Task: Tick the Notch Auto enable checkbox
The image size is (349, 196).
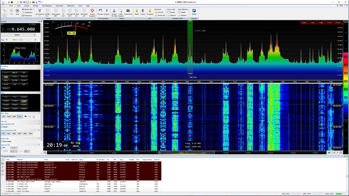Action: 2,141
